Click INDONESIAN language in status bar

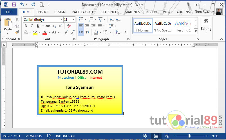[x=65, y=136]
